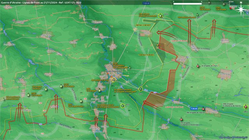Viewport: 249px width, 140px height.
Task: Open the Map credits link
Action: click(233, 137)
